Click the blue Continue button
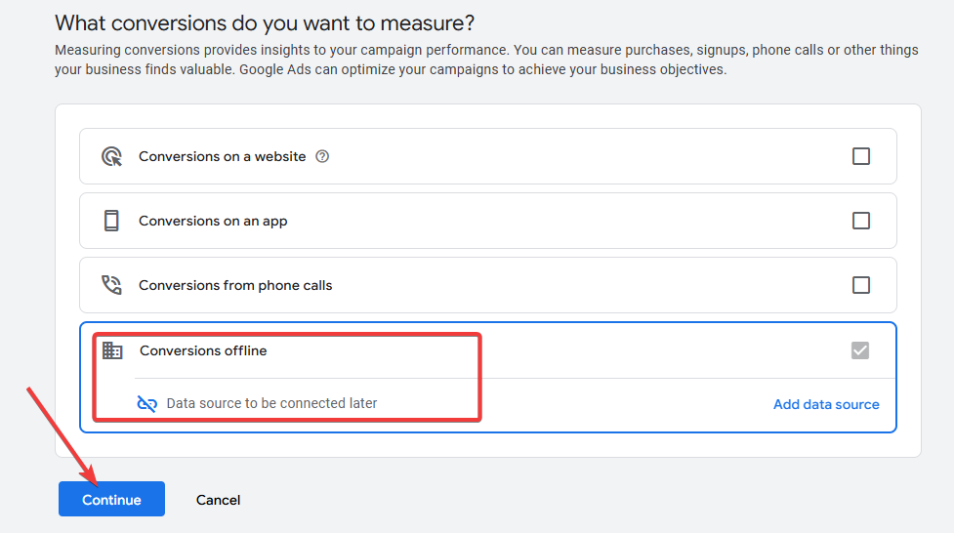 (x=112, y=499)
